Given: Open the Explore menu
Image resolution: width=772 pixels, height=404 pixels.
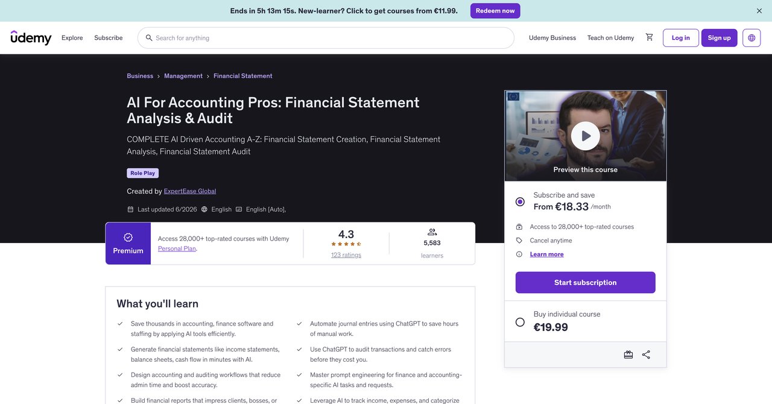Looking at the screenshot, I should click(72, 38).
